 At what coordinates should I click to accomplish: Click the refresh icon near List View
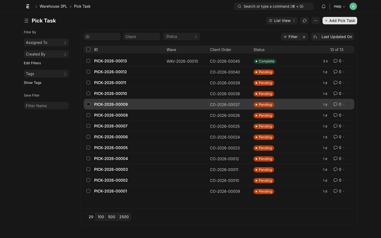pyautogui.click(x=304, y=20)
